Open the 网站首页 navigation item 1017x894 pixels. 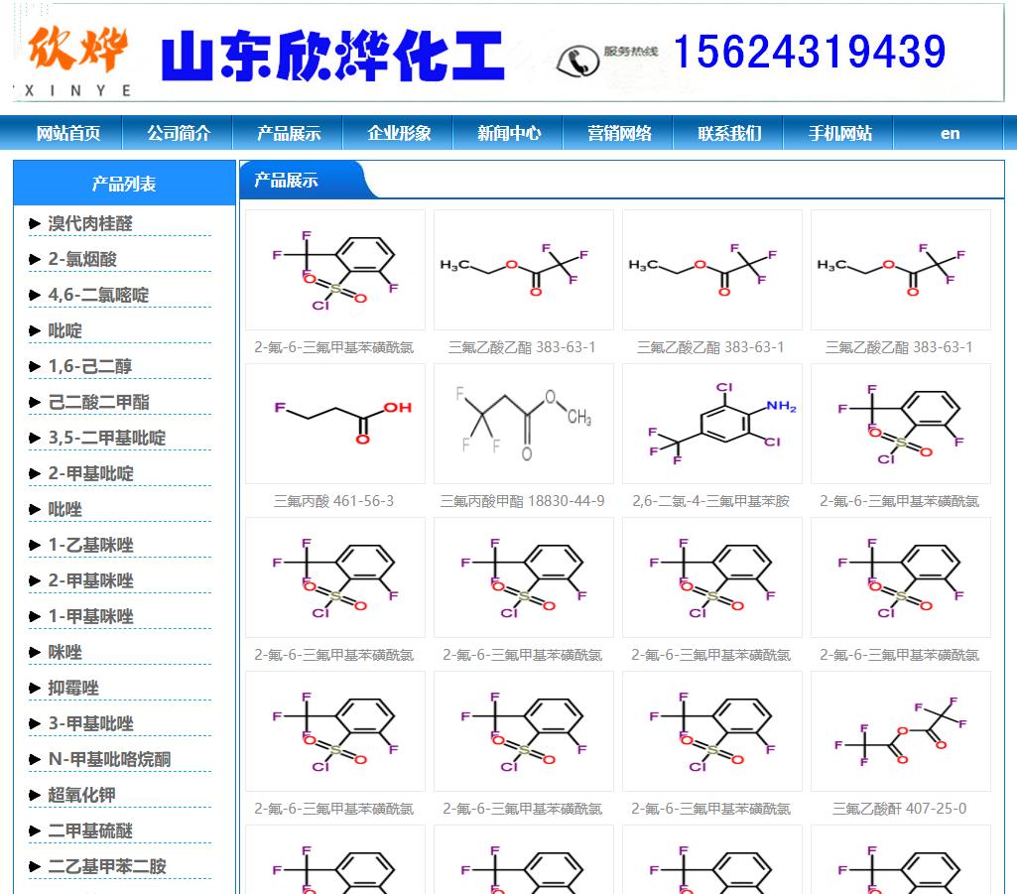click(x=68, y=133)
